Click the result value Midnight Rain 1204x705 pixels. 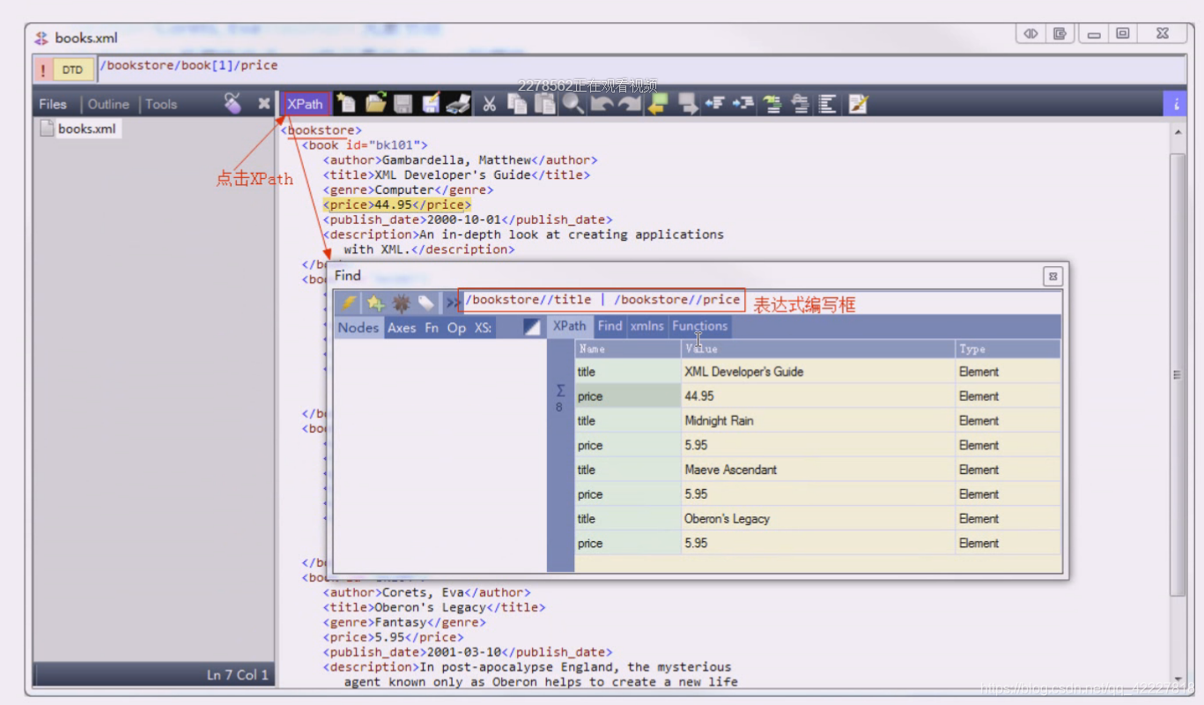pos(719,421)
